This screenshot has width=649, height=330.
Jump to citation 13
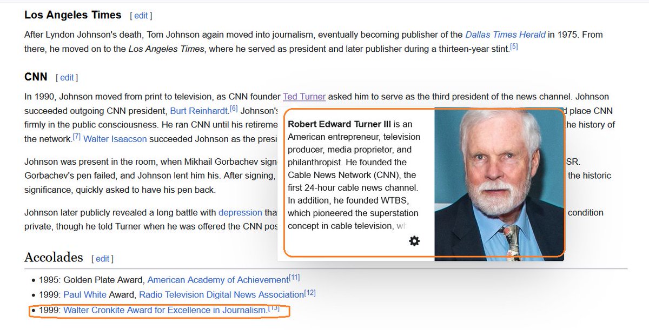[274, 308]
